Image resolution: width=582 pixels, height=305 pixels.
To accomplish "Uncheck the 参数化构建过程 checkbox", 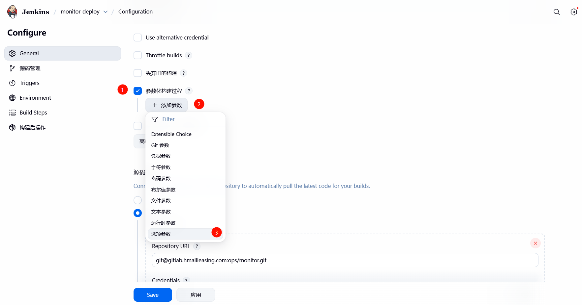I will 138,91.
